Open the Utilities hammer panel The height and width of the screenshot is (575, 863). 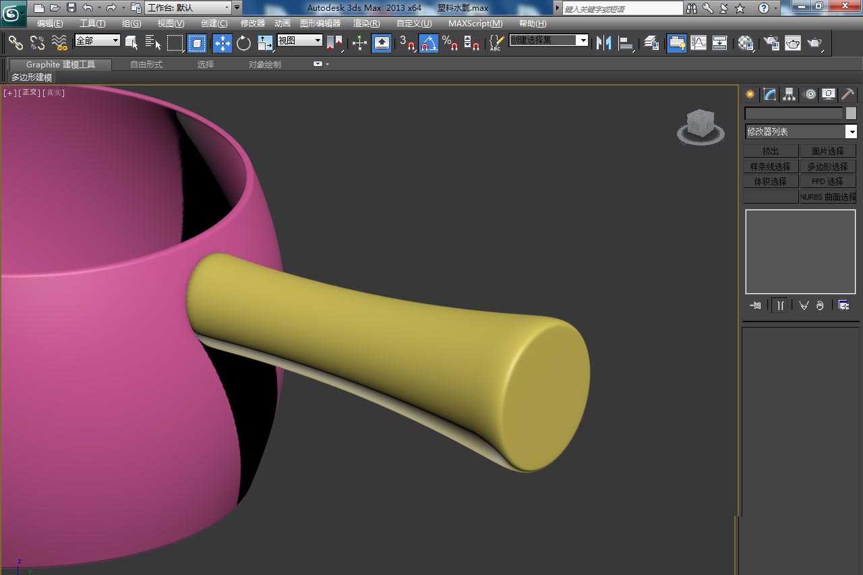point(847,94)
